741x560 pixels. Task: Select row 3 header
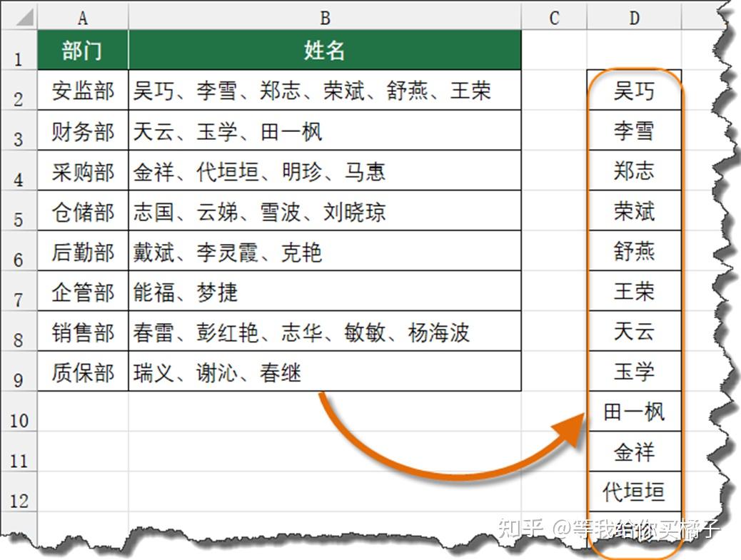(19, 131)
